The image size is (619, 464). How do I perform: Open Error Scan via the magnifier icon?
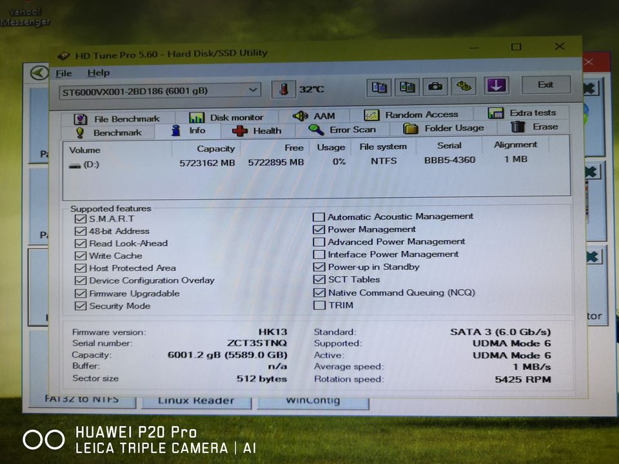(x=315, y=130)
